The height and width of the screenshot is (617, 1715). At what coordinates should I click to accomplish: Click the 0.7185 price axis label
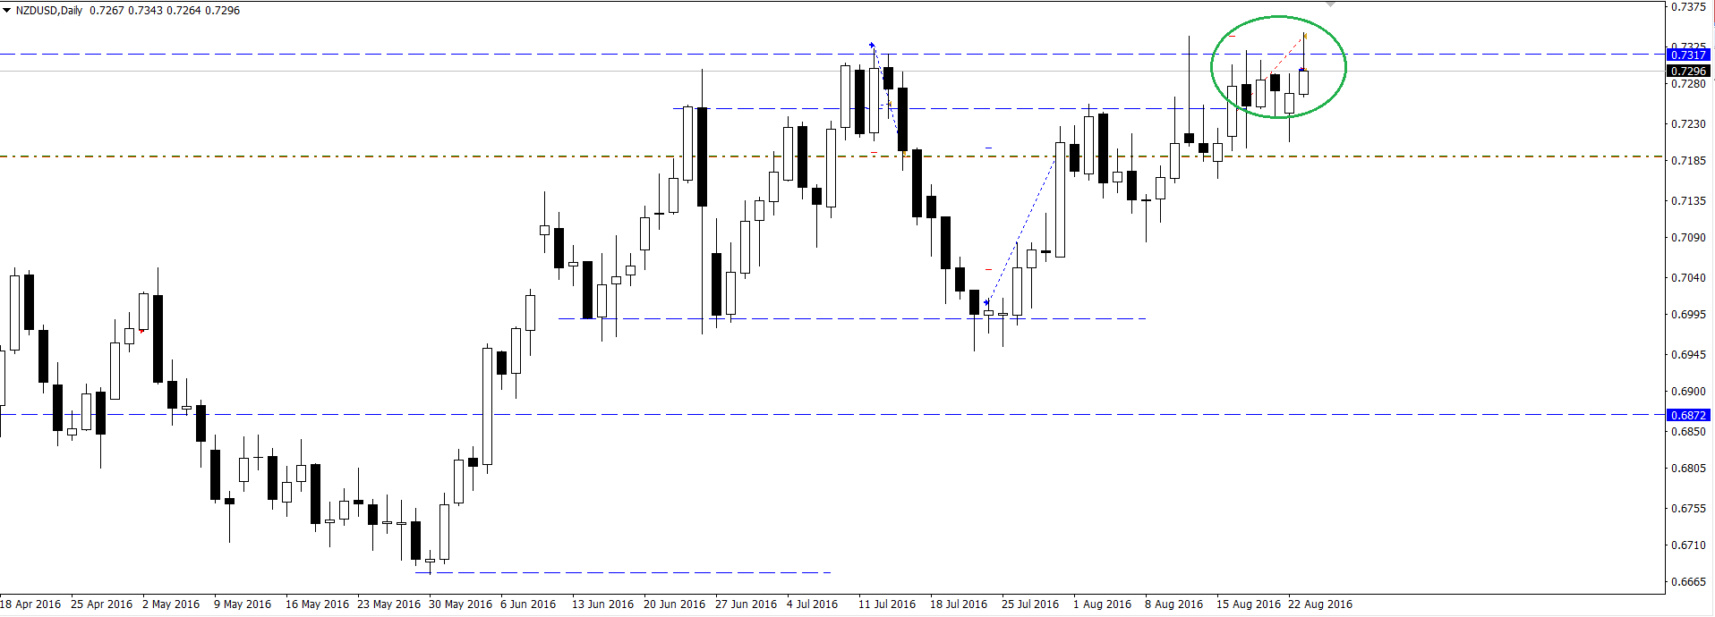[1689, 161]
